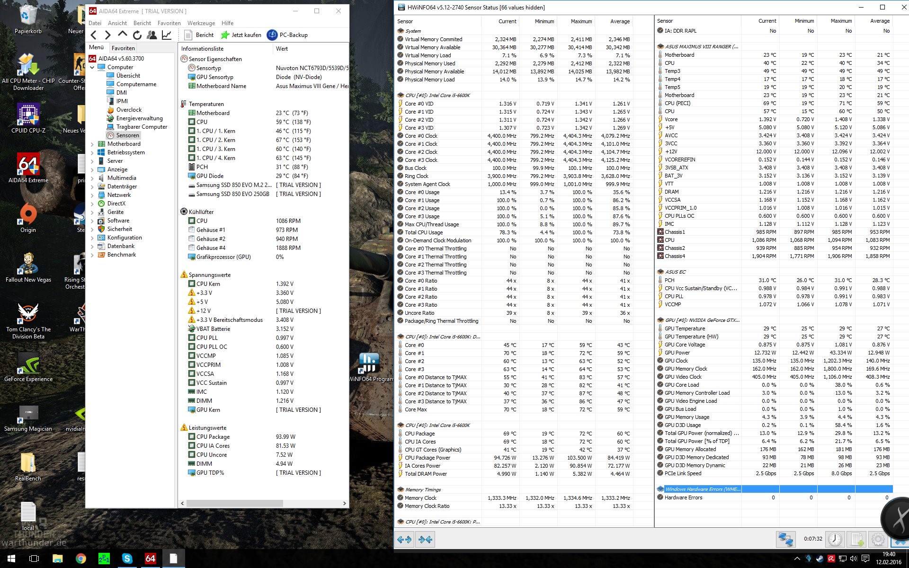Click the AIDA64 refresh icon
Image resolution: width=909 pixels, height=568 pixels.
137,35
